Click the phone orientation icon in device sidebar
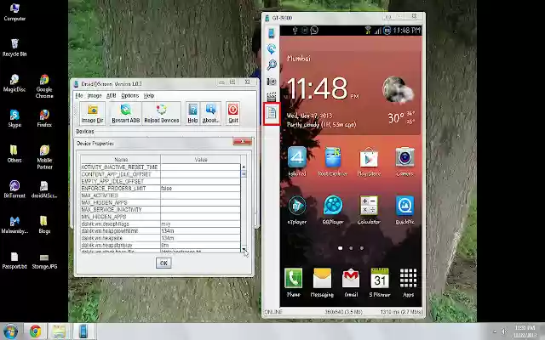The width and height of the screenshot is (545, 340). pyautogui.click(x=272, y=33)
